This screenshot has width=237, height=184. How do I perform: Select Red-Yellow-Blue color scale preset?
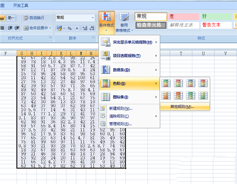(x=203, y=83)
